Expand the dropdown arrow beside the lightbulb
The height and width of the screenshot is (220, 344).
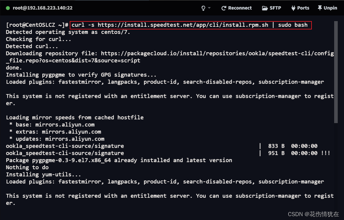(209, 8)
